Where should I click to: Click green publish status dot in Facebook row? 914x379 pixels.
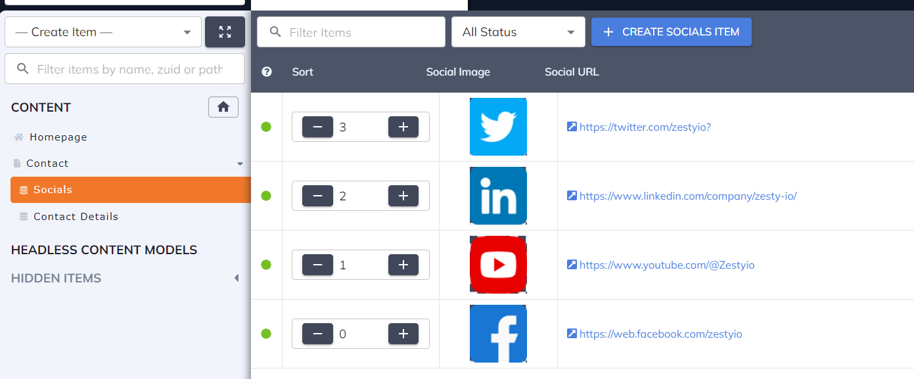pos(266,334)
